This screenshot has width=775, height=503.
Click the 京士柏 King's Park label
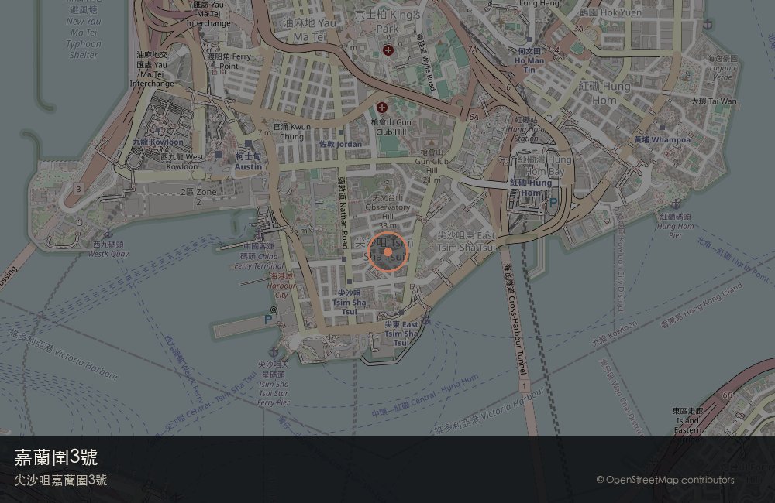387,21
